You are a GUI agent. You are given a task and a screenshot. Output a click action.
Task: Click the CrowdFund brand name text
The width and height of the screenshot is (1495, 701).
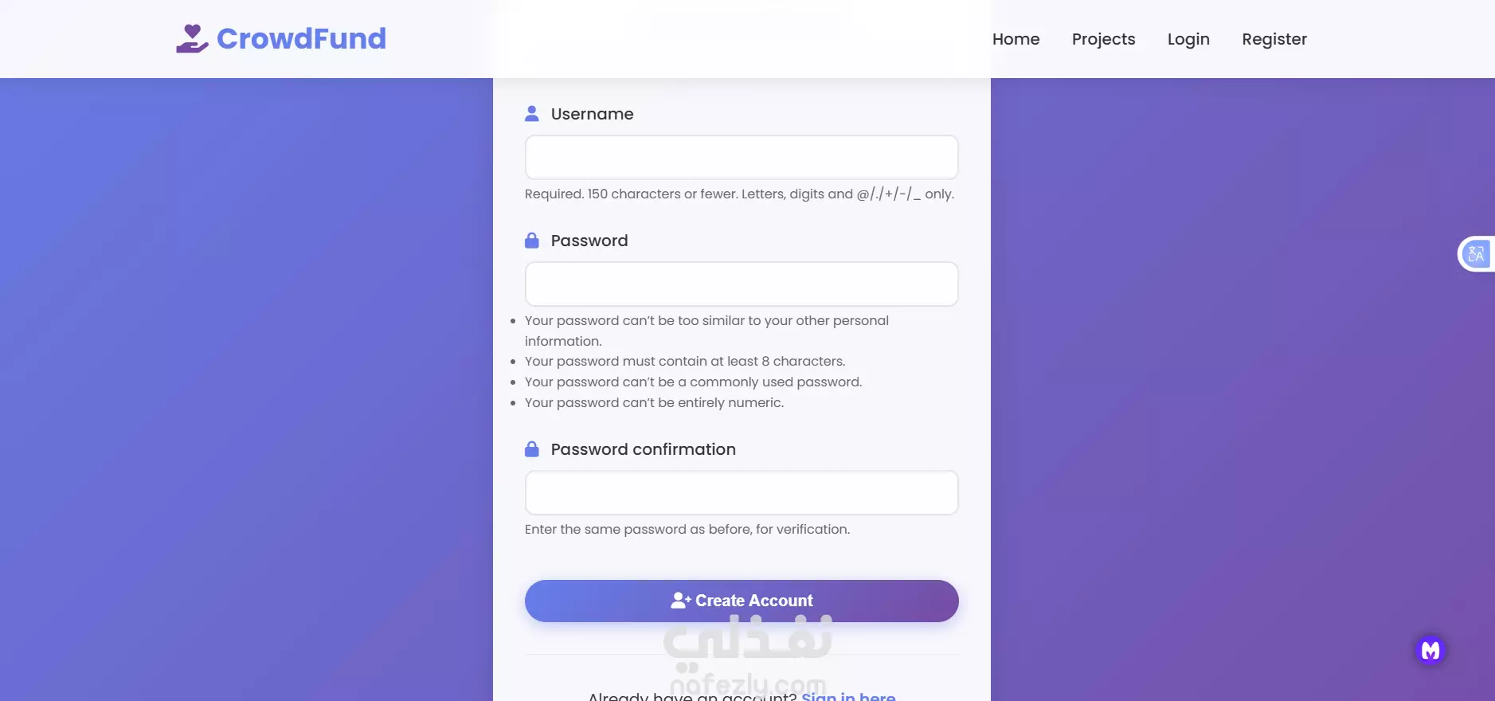(301, 38)
